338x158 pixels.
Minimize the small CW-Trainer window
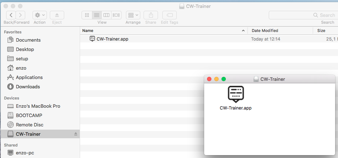click(x=216, y=79)
